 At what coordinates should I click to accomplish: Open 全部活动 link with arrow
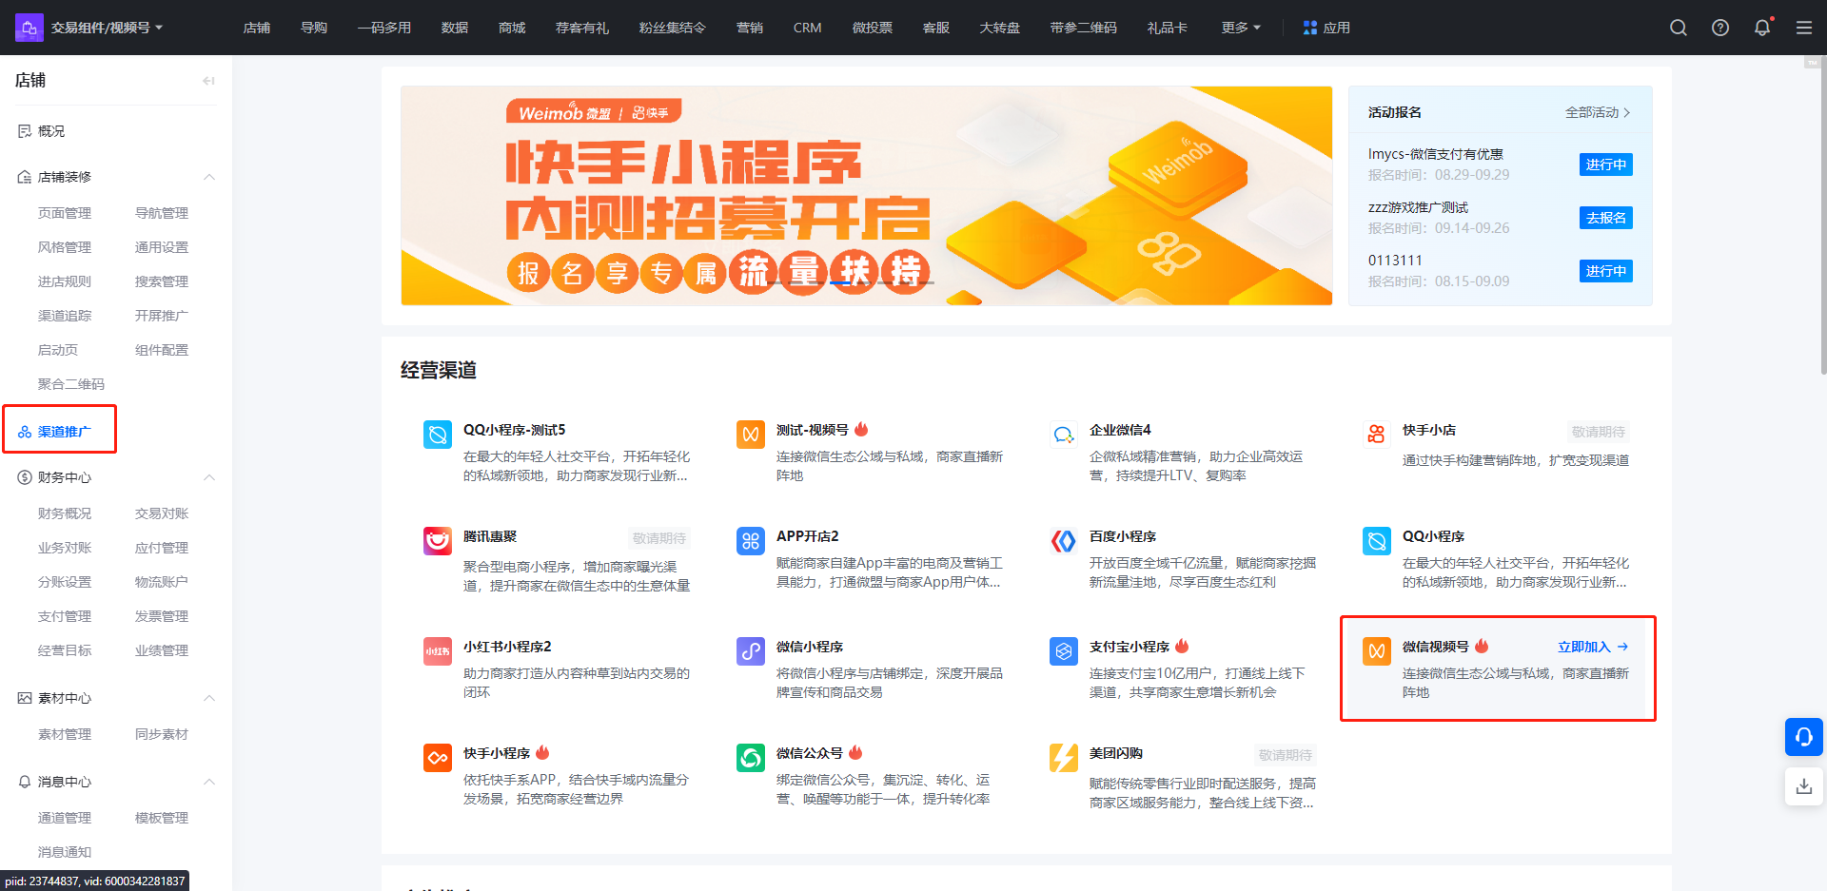tap(1599, 112)
